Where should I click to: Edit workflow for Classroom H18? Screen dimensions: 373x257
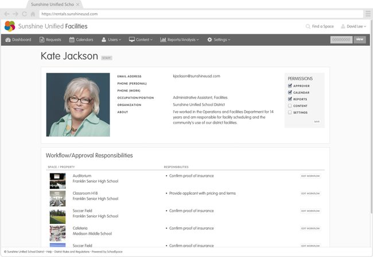coord(310,193)
